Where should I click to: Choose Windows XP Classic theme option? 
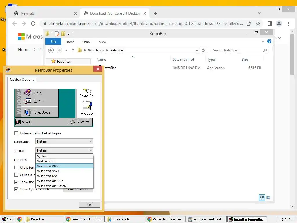[x=64, y=186]
